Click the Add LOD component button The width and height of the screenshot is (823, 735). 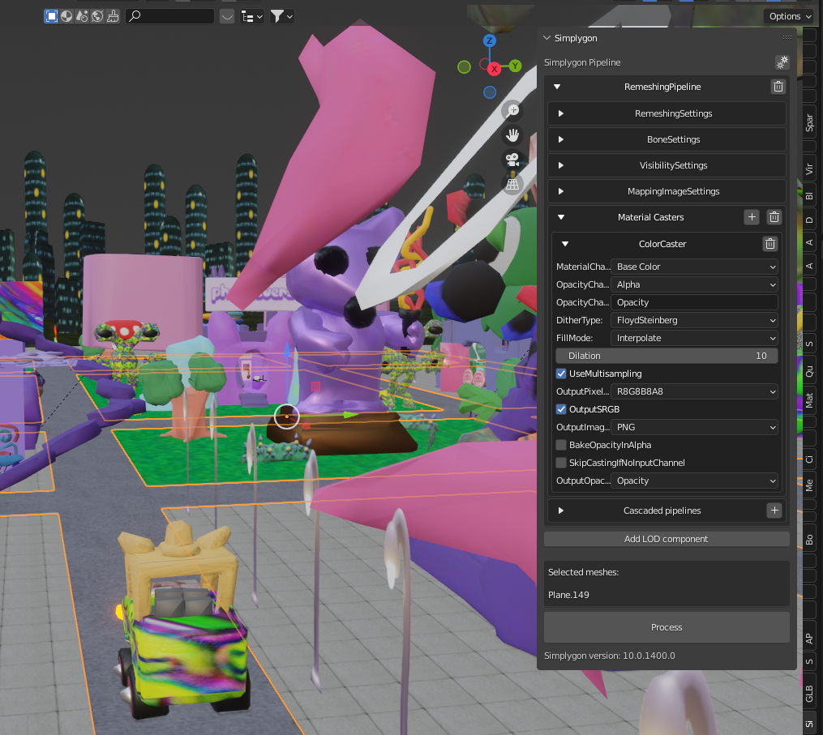(666, 539)
